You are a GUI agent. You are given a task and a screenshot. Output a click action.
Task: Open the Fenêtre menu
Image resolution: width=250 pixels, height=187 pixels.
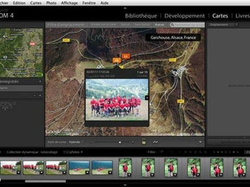point(89,3)
